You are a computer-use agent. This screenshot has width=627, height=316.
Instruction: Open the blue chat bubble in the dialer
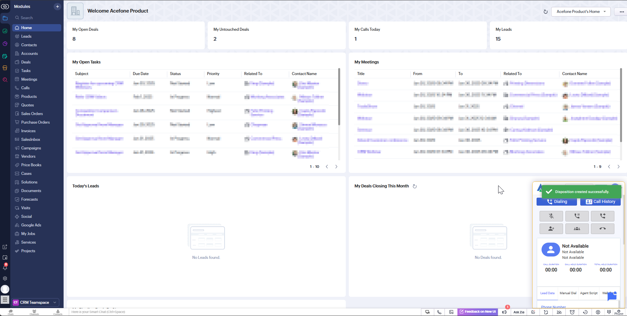click(612, 296)
